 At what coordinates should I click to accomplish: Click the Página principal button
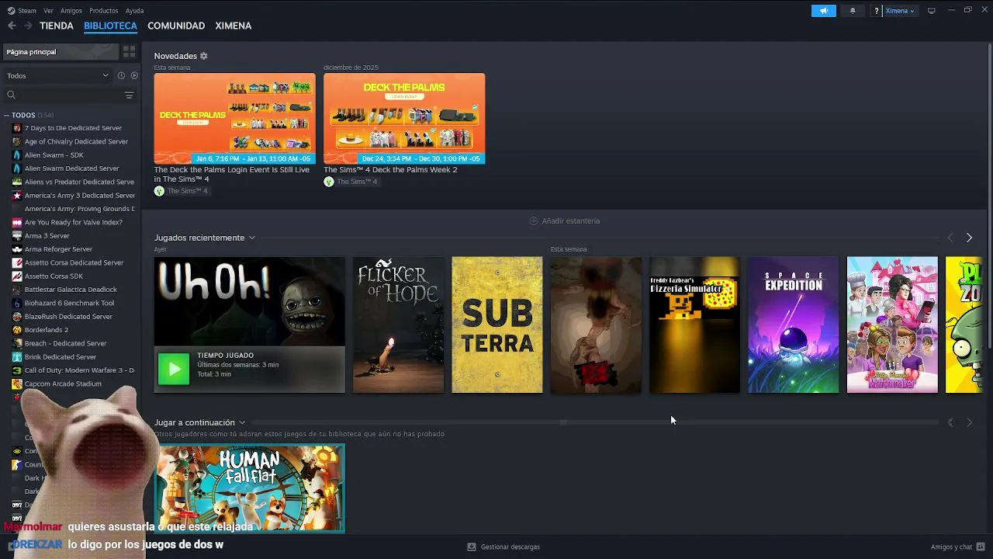tap(60, 51)
